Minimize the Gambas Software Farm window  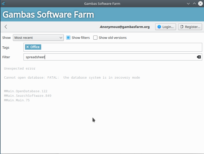188,4
